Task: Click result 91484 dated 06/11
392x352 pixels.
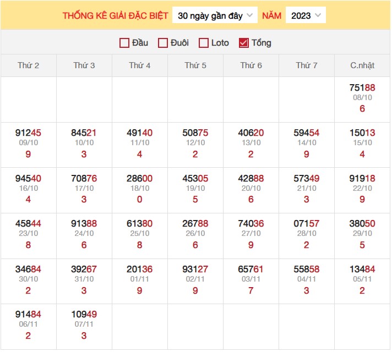Action: click(x=29, y=314)
